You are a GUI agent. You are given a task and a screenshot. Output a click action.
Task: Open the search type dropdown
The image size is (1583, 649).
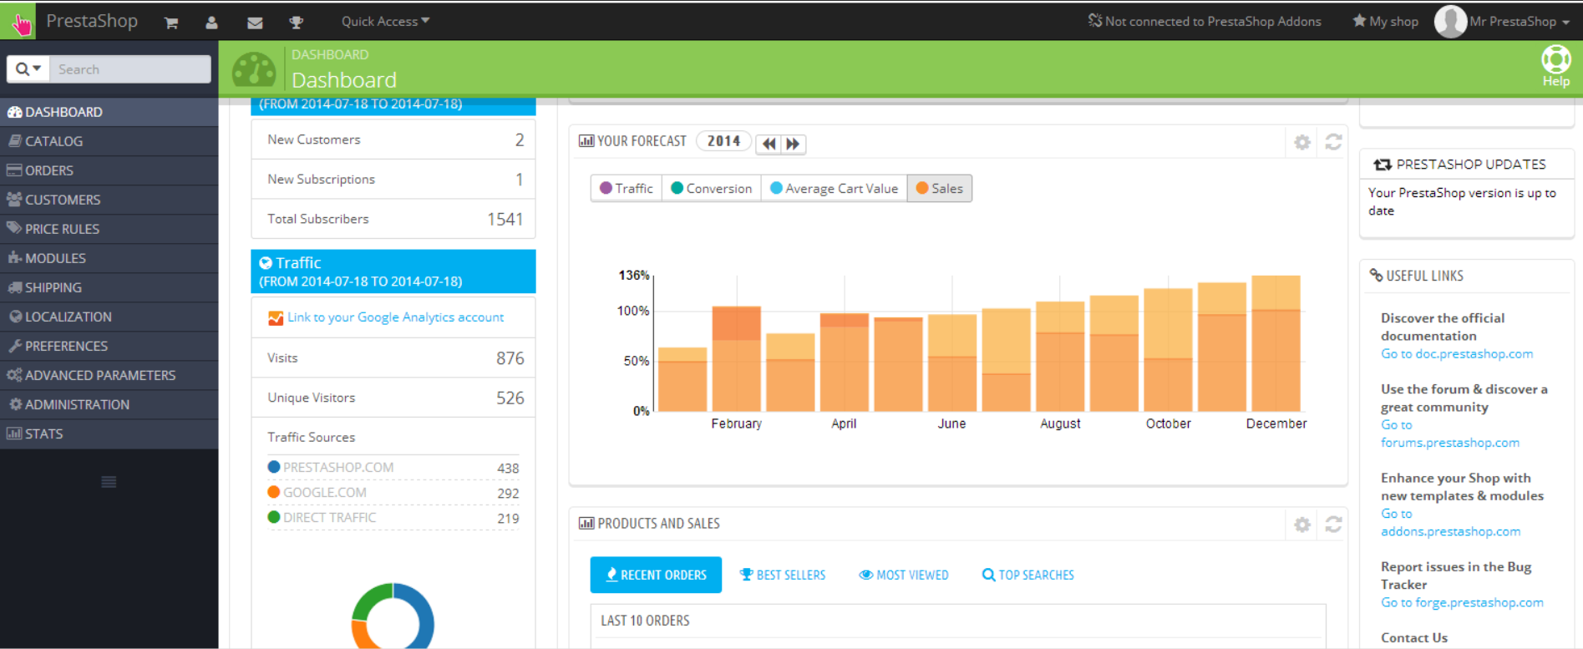[28, 69]
